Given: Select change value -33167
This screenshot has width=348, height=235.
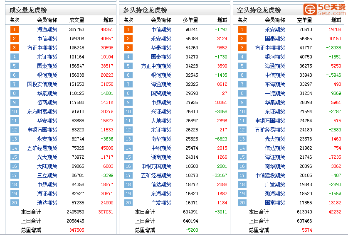Looking at the screenshot, I should click(x=220, y=175).
